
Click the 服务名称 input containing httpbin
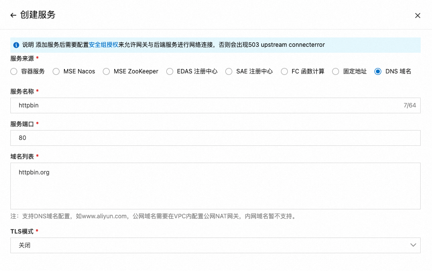tap(216, 105)
